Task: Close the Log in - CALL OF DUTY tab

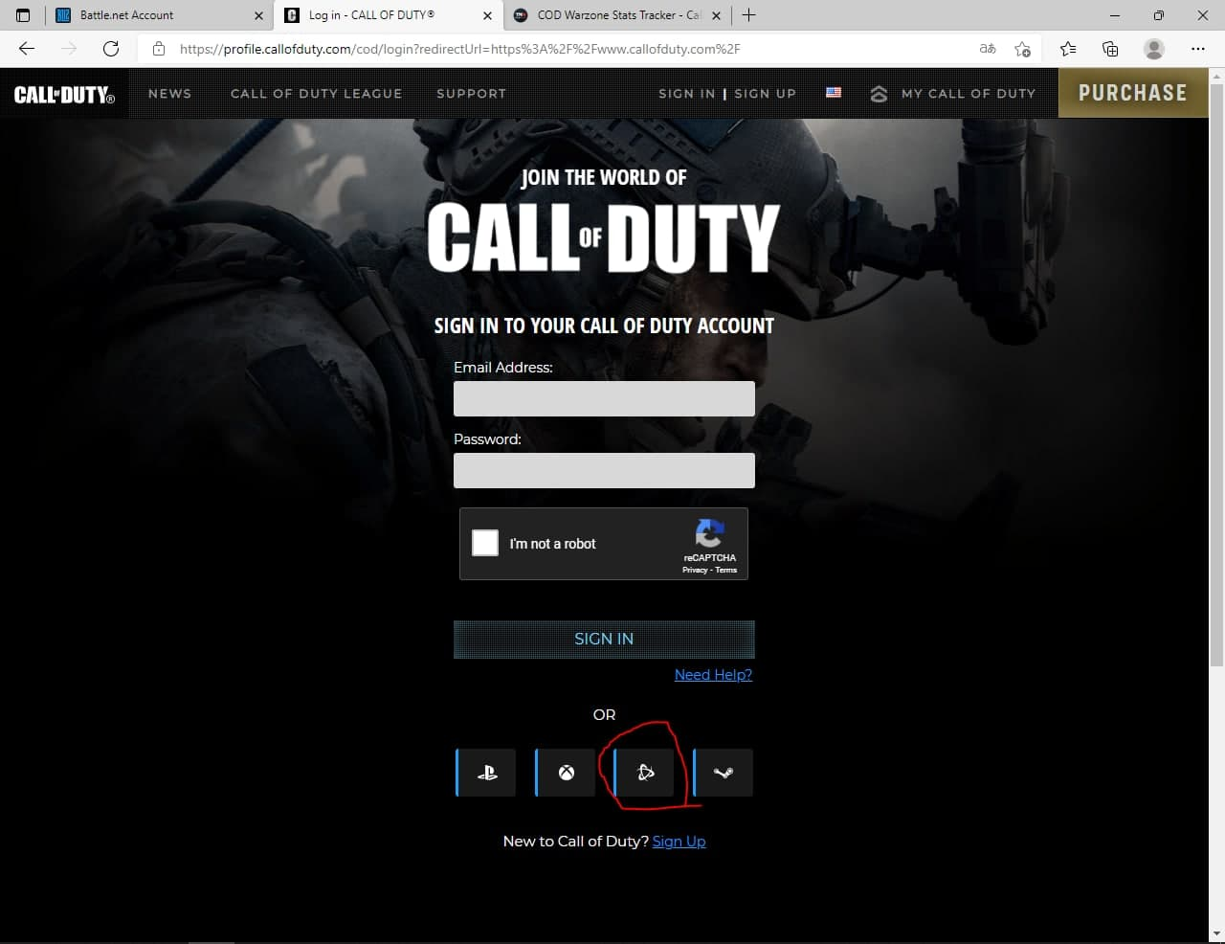Action: [x=487, y=15]
